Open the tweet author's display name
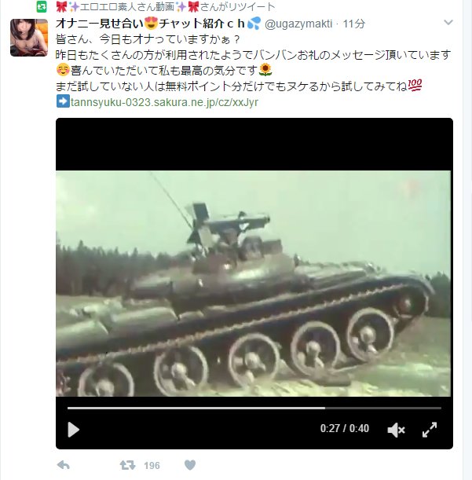Viewport: 472px width, 480px height. (x=159, y=24)
